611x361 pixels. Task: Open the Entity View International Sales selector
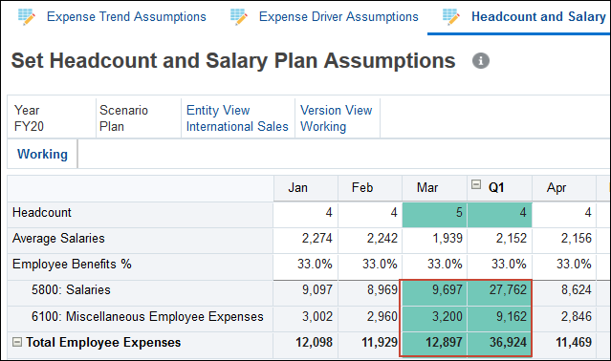[x=237, y=118]
